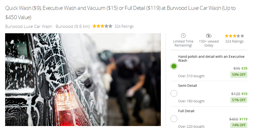Click the Full Detail option title
257x128 pixels.
coord(186,111)
